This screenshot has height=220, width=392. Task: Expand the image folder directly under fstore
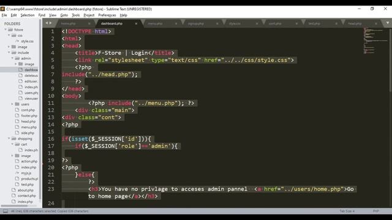(9, 46)
